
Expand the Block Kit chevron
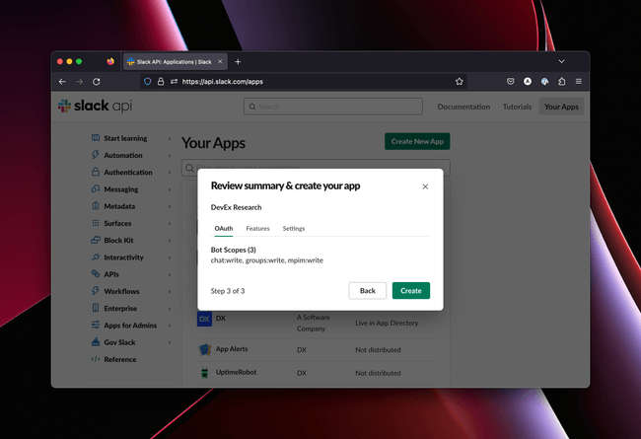click(x=170, y=241)
